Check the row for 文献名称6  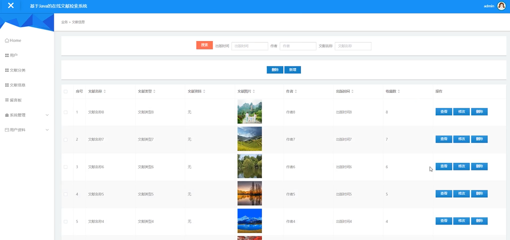pyautogui.click(x=65, y=167)
